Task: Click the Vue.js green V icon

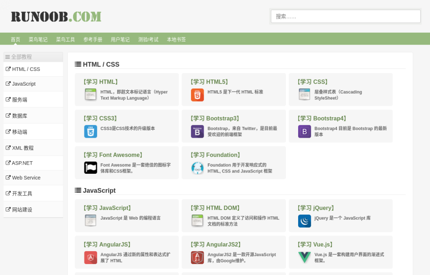Action: click(x=304, y=257)
